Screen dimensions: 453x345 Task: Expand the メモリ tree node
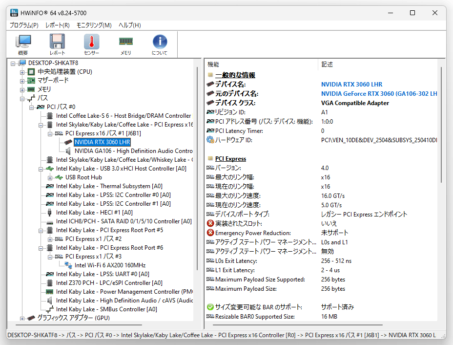pyautogui.click(x=22, y=89)
